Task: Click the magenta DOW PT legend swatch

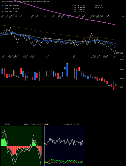Action: pyautogui.click(x=3, y=12)
